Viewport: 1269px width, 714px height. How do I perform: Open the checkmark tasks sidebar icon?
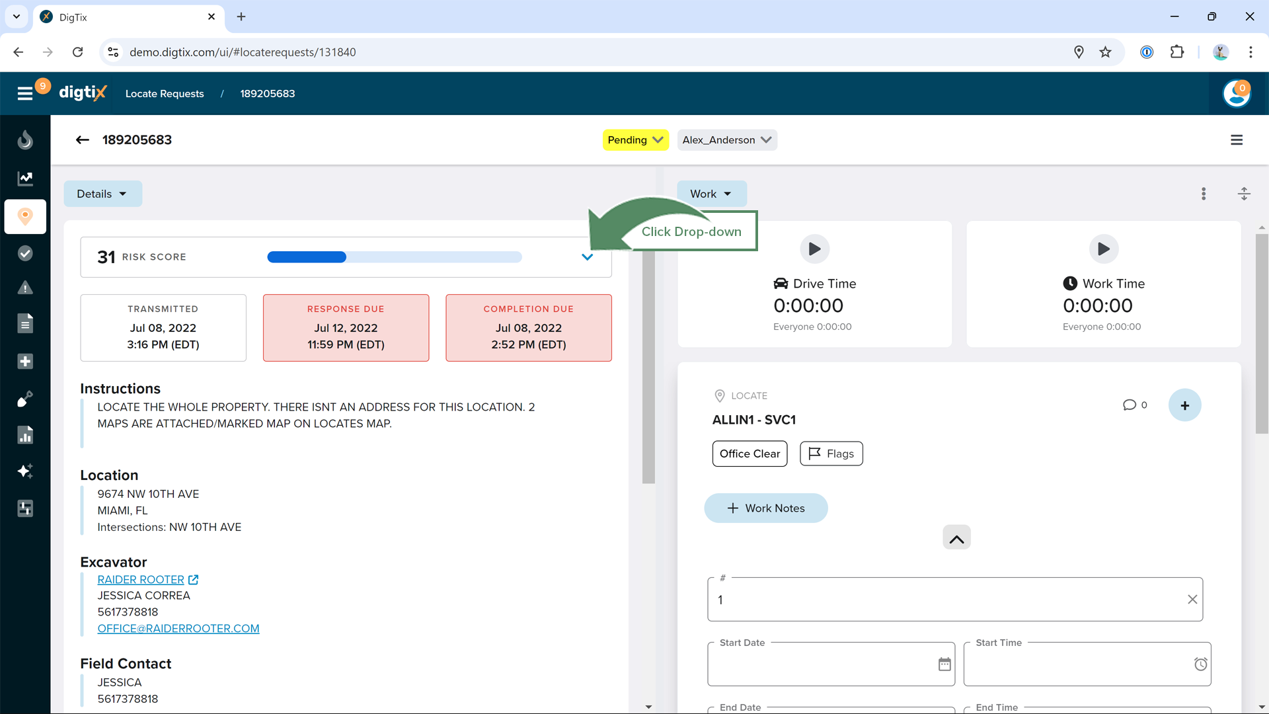coord(25,253)
